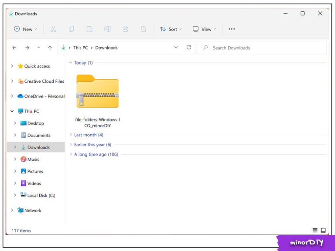Click the download arrow icon in address bar
Image resolution: width=335 pixels, height=251 pixels.
[x=63, y=47]
